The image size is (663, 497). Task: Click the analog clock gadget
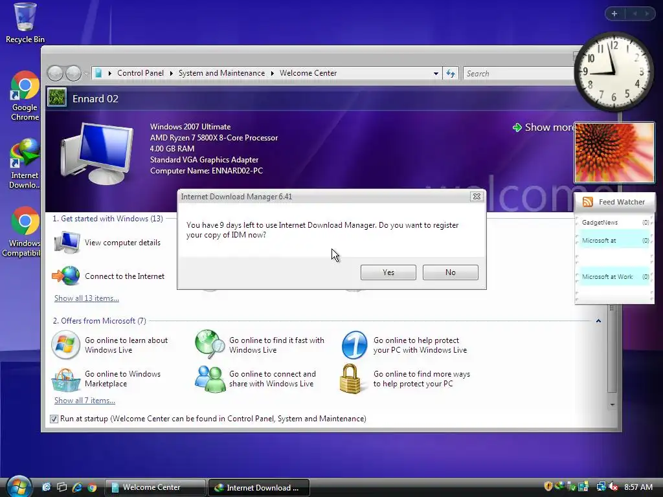(x=614, y=72)
